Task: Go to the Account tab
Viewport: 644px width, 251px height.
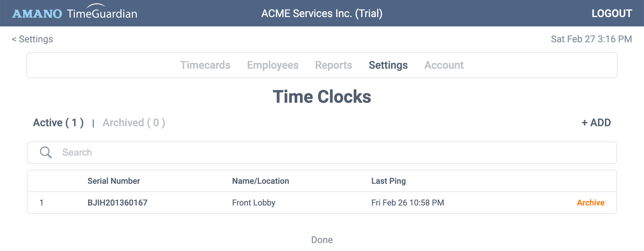Action: tap(444, 65)
